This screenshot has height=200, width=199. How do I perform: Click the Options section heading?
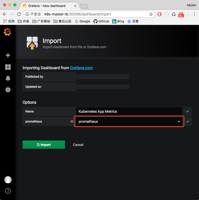[29, 102]
